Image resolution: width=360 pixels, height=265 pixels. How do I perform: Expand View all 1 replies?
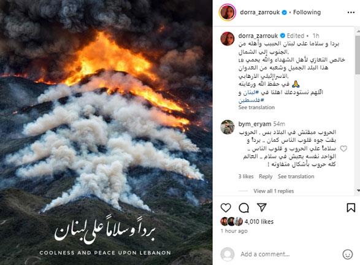coord(274,191)
